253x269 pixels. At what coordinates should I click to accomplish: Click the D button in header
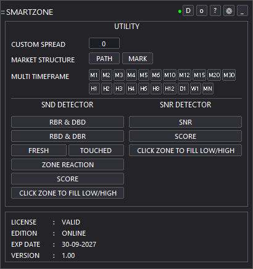[188, 10]
